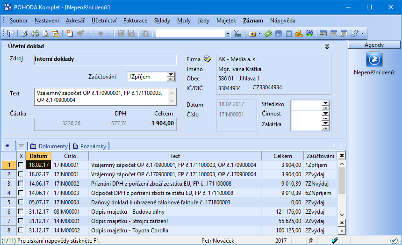Click into the Text field with Vzájemný zápočet
This screenshot has width=402, height=245.
(x=105, y=97)
